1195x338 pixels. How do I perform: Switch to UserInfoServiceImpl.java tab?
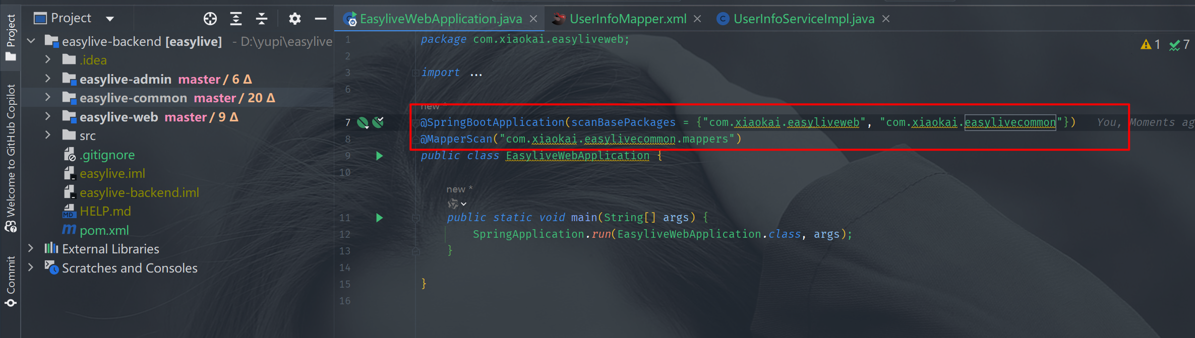click(803, 19)
